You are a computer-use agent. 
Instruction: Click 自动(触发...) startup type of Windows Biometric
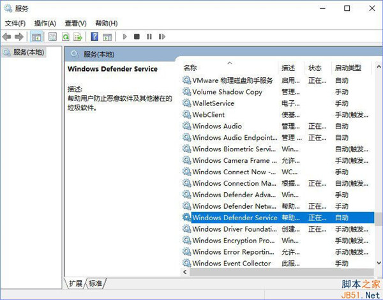352,149
